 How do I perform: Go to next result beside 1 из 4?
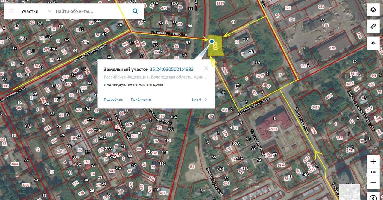click(206, 99)
